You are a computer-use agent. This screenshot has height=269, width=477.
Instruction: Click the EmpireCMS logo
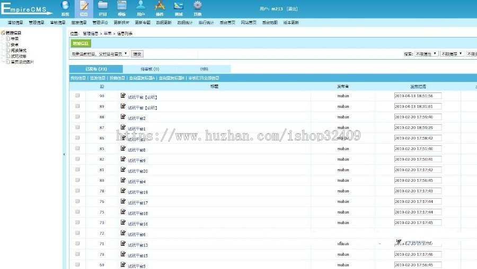click(26, 8)
